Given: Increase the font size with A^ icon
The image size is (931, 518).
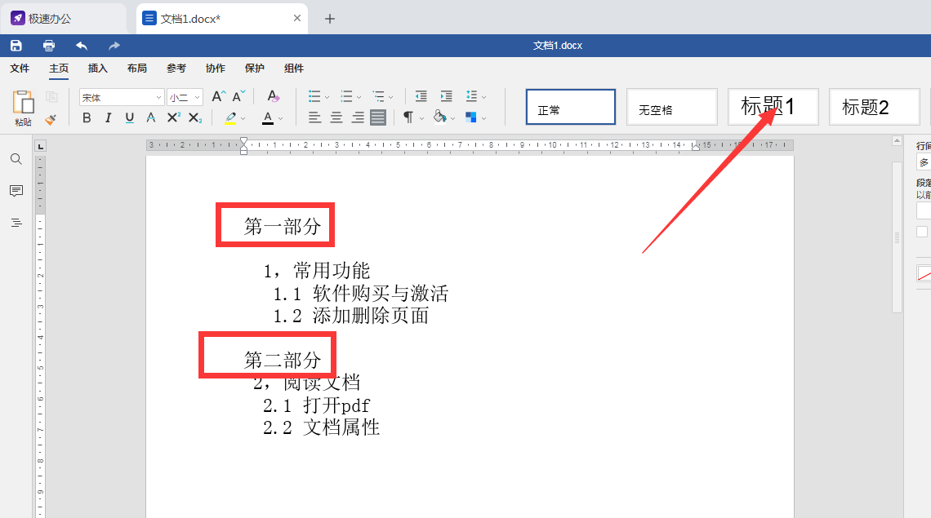Looking at the screenshot, I should 219,97.
